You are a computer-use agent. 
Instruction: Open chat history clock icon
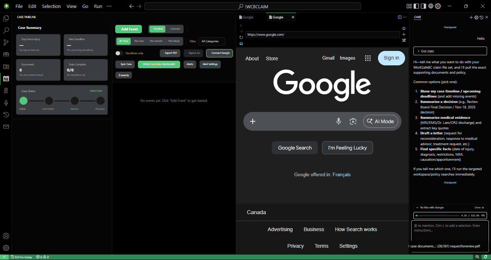pos(481,17)
